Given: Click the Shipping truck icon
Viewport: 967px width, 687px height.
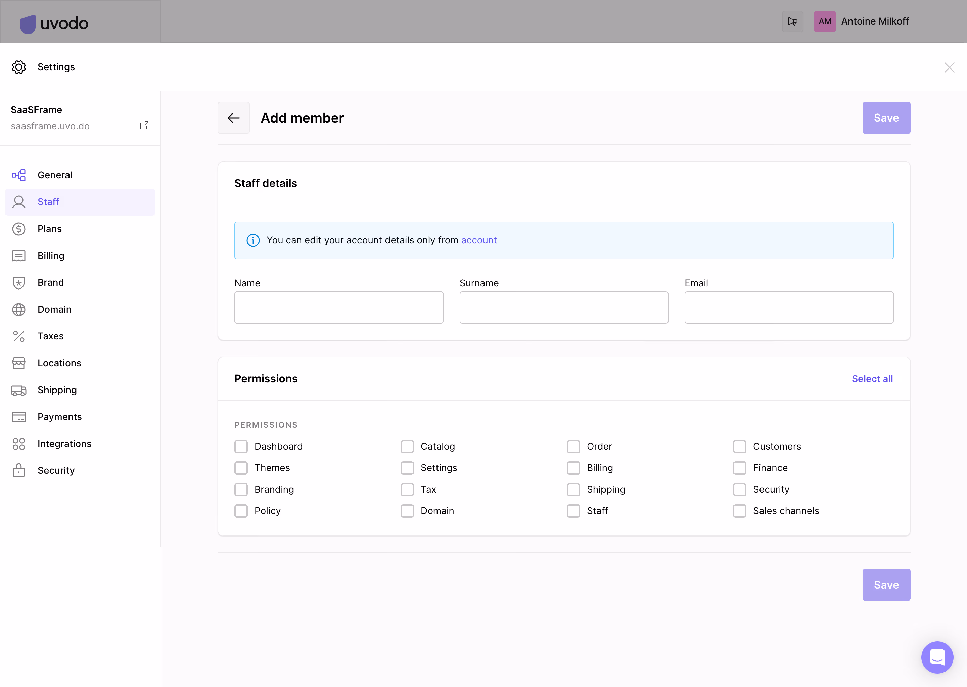Looking at the screenshot, I should [x=18, y=390].
